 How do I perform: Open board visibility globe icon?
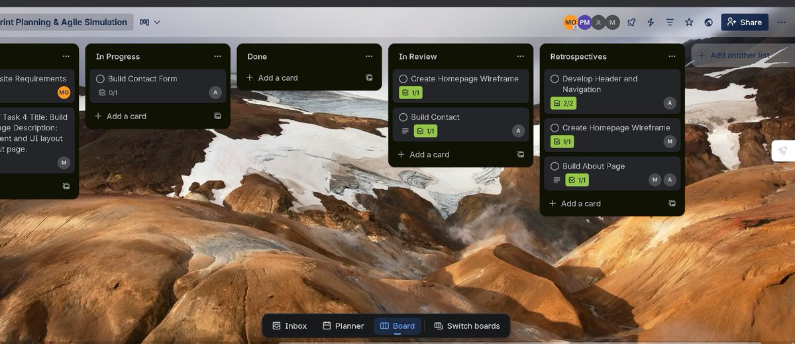point(708,22)
